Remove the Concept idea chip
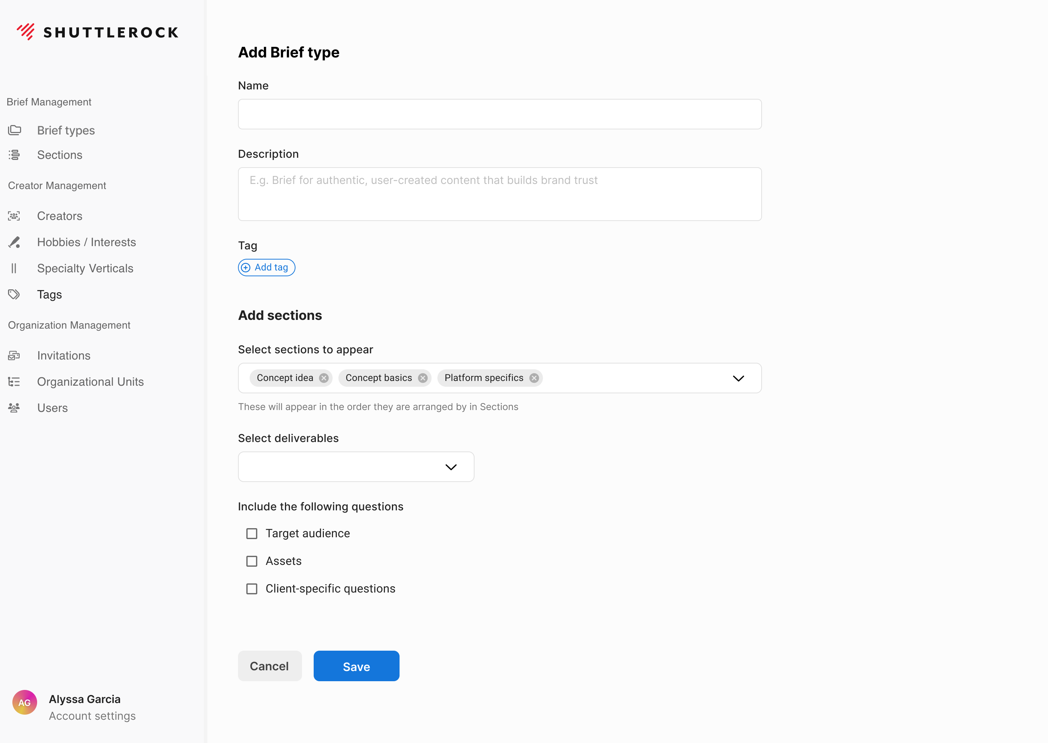This screenshot has width=1048, height=743. (x=324, y=378)
